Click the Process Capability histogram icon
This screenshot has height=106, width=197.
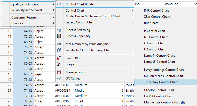(x=59, y=36)
